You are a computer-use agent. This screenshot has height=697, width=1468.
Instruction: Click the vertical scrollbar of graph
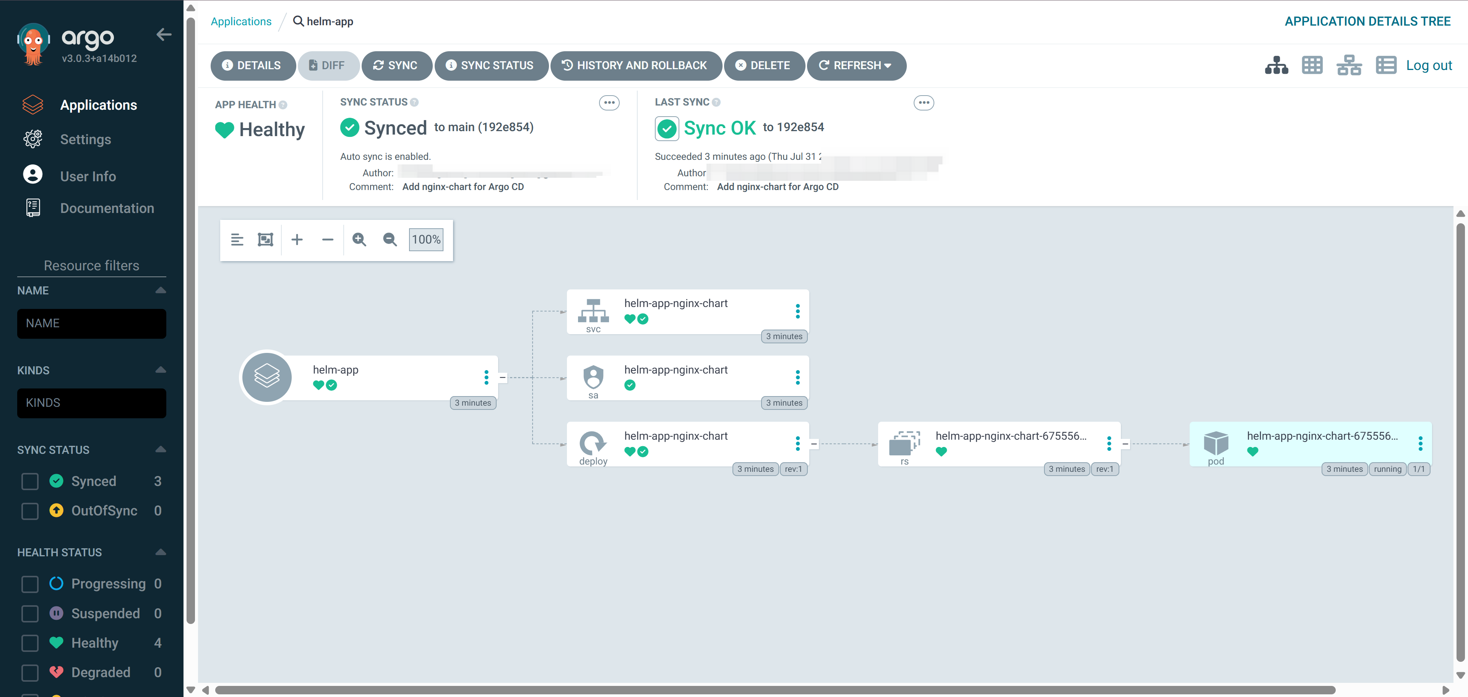(x=1460, y=442)
